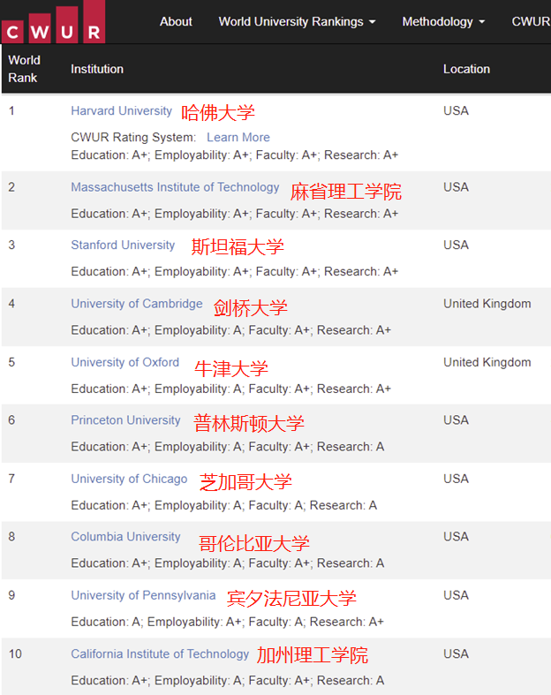
Task: Click the Institution column header
Action: coord(97,69)
